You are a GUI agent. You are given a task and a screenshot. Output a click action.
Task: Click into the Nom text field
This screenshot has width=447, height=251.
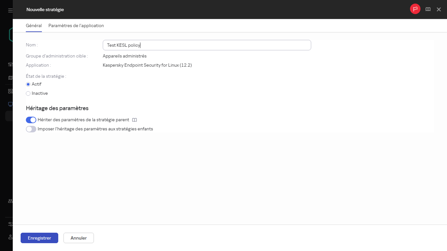[206, 45]
